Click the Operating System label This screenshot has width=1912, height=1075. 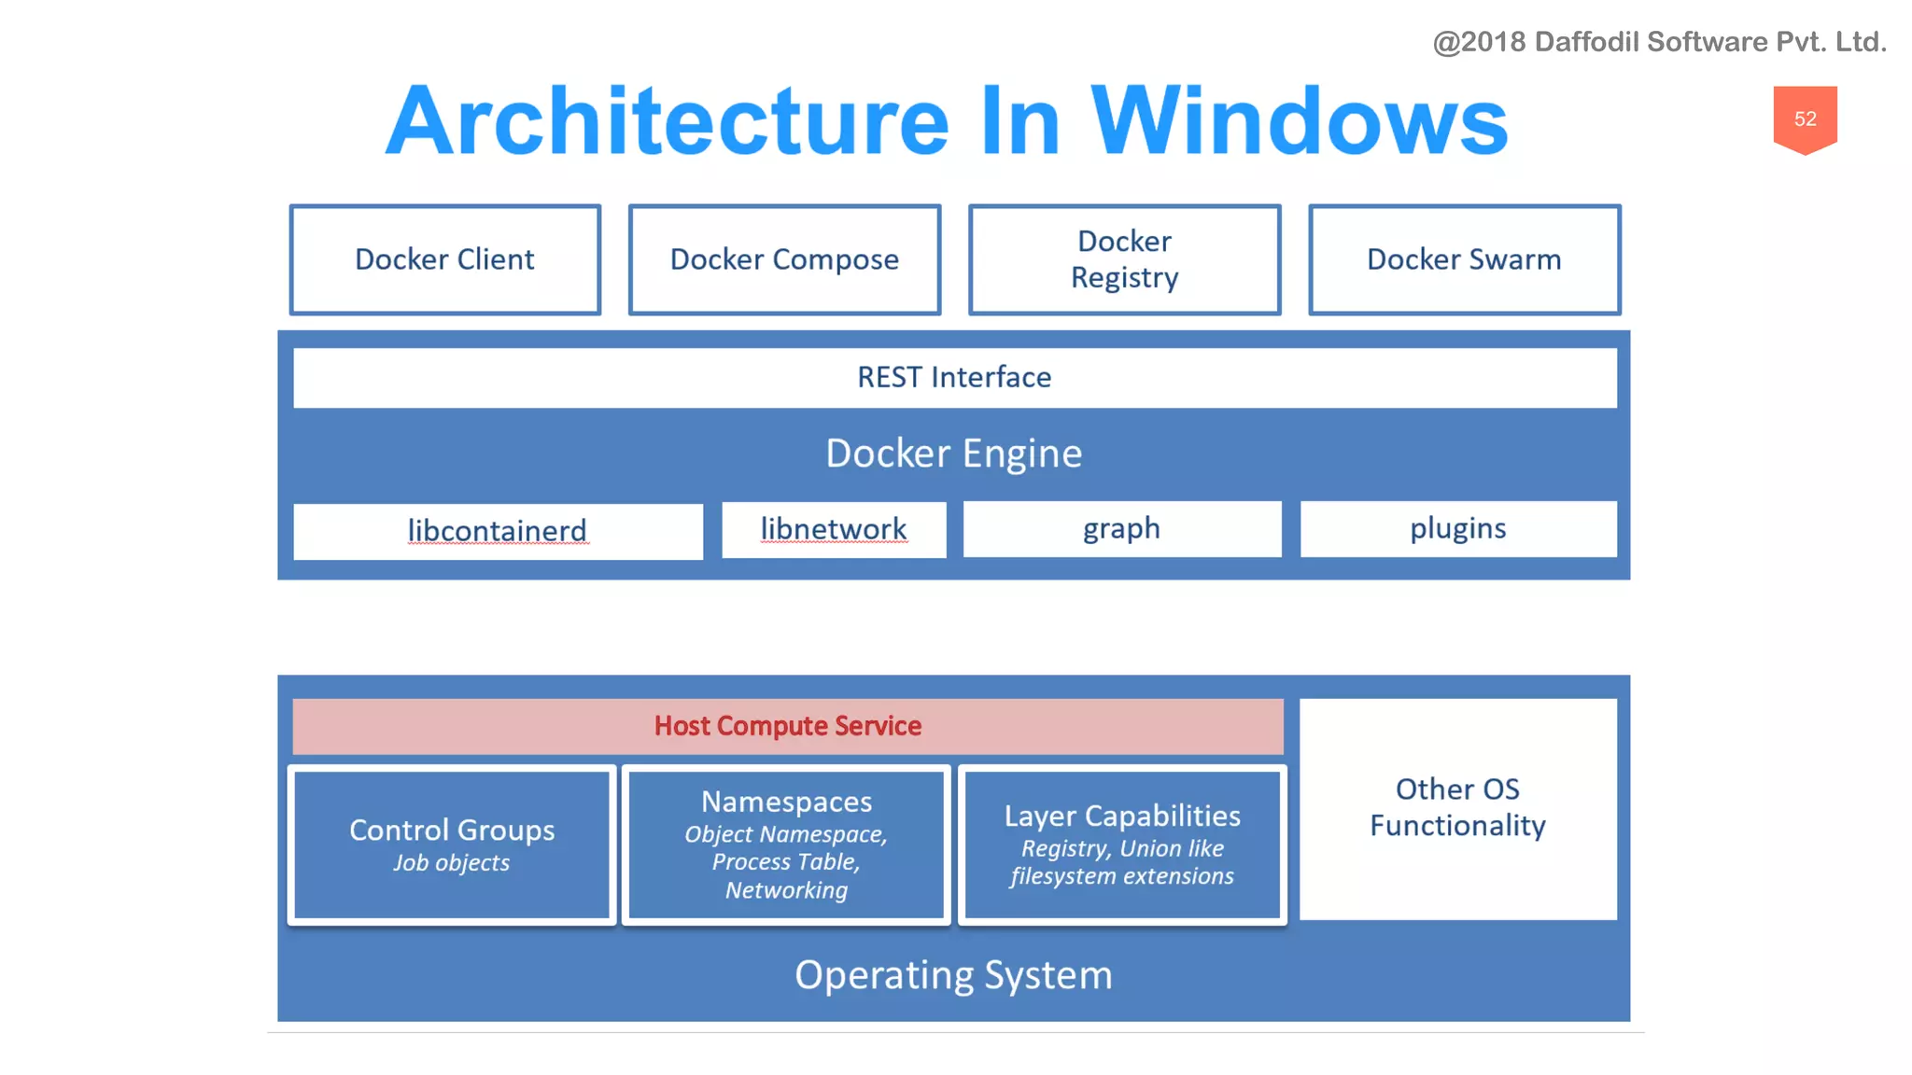(953, 975)
